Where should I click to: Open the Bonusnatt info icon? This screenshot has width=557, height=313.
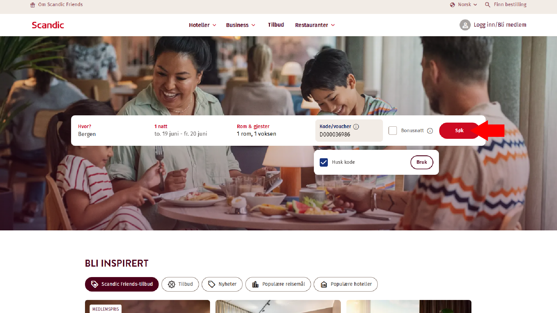pos(430,131)
